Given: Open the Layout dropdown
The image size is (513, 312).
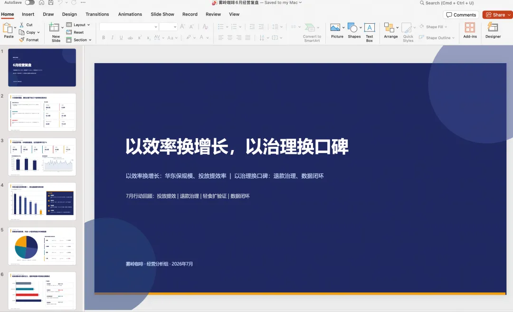Looking at the screenshot, I should pos(78,25).
